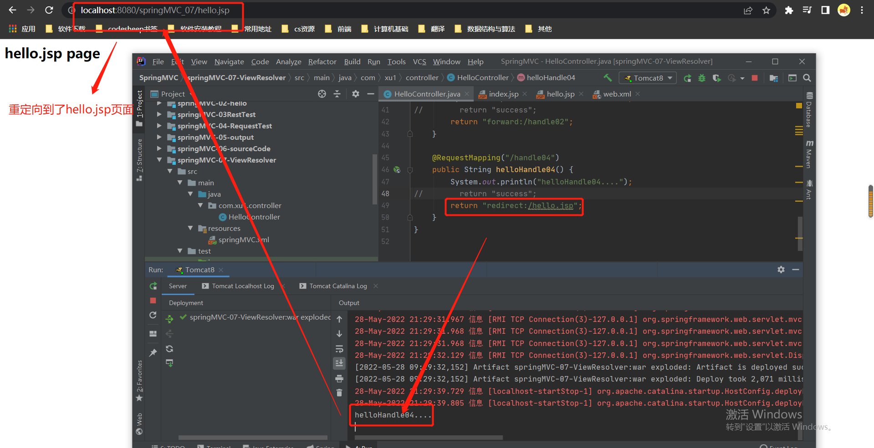Open the Build menu

[352, 61]
